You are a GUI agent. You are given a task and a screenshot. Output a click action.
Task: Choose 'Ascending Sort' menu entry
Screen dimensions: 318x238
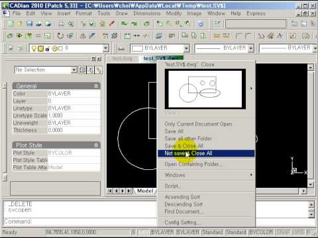(x=206, y=197)
